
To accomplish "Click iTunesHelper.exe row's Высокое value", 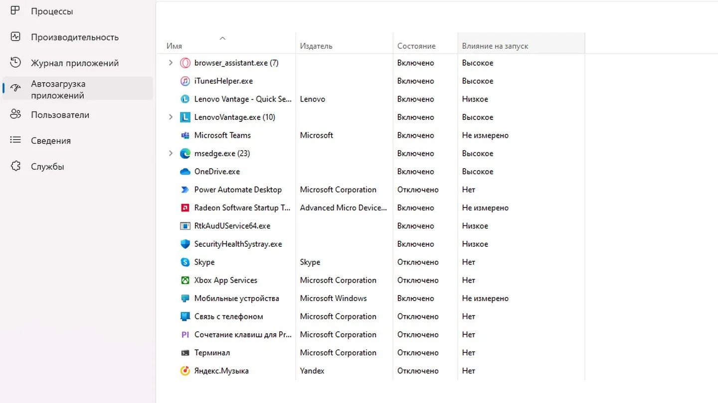I will pos(478,81).
